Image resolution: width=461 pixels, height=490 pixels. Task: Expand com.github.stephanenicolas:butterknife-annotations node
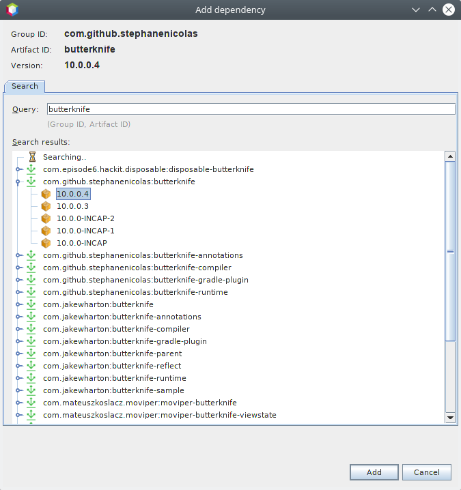19,255
